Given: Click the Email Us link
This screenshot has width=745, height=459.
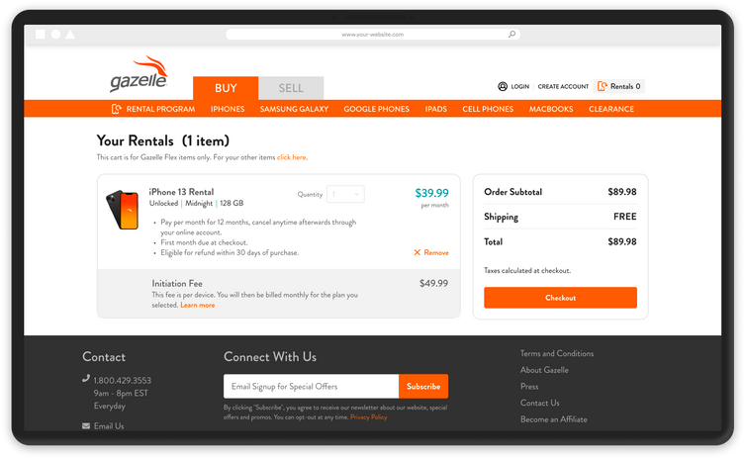Looking at the screenshot, I should click(109, 425).
